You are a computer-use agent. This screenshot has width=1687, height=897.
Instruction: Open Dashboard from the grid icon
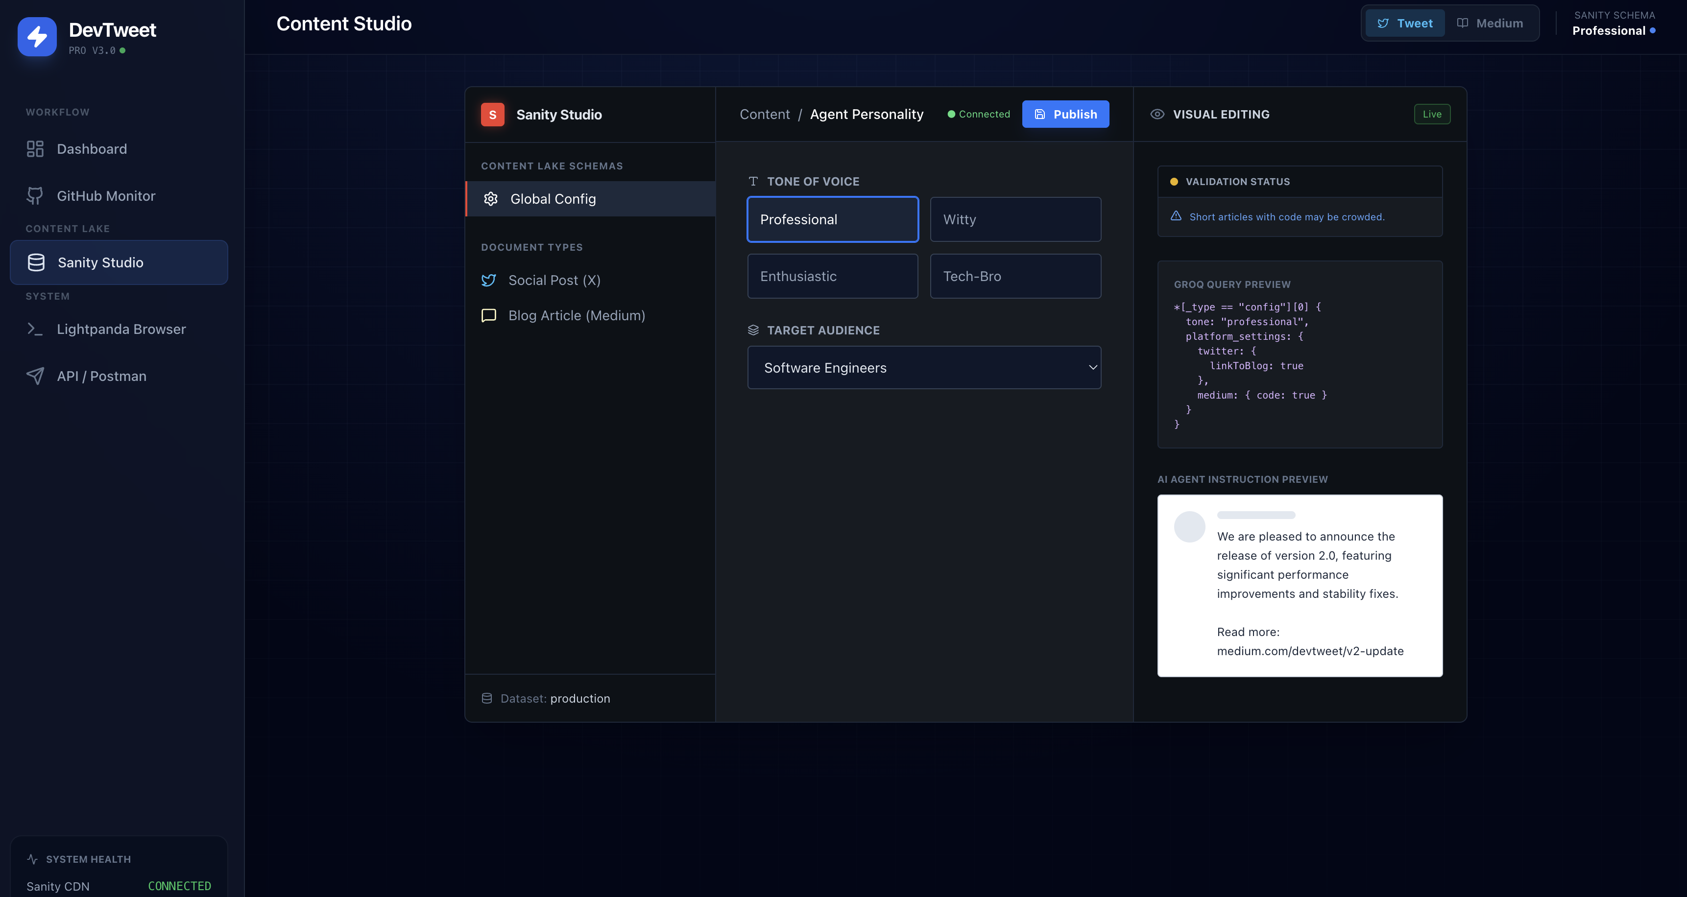(x=35, y=149)
